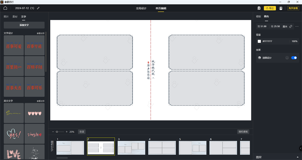Click the left panel vertical scrollbar
The width and height of the screenshot is (302, 160).
coord(46,52)
